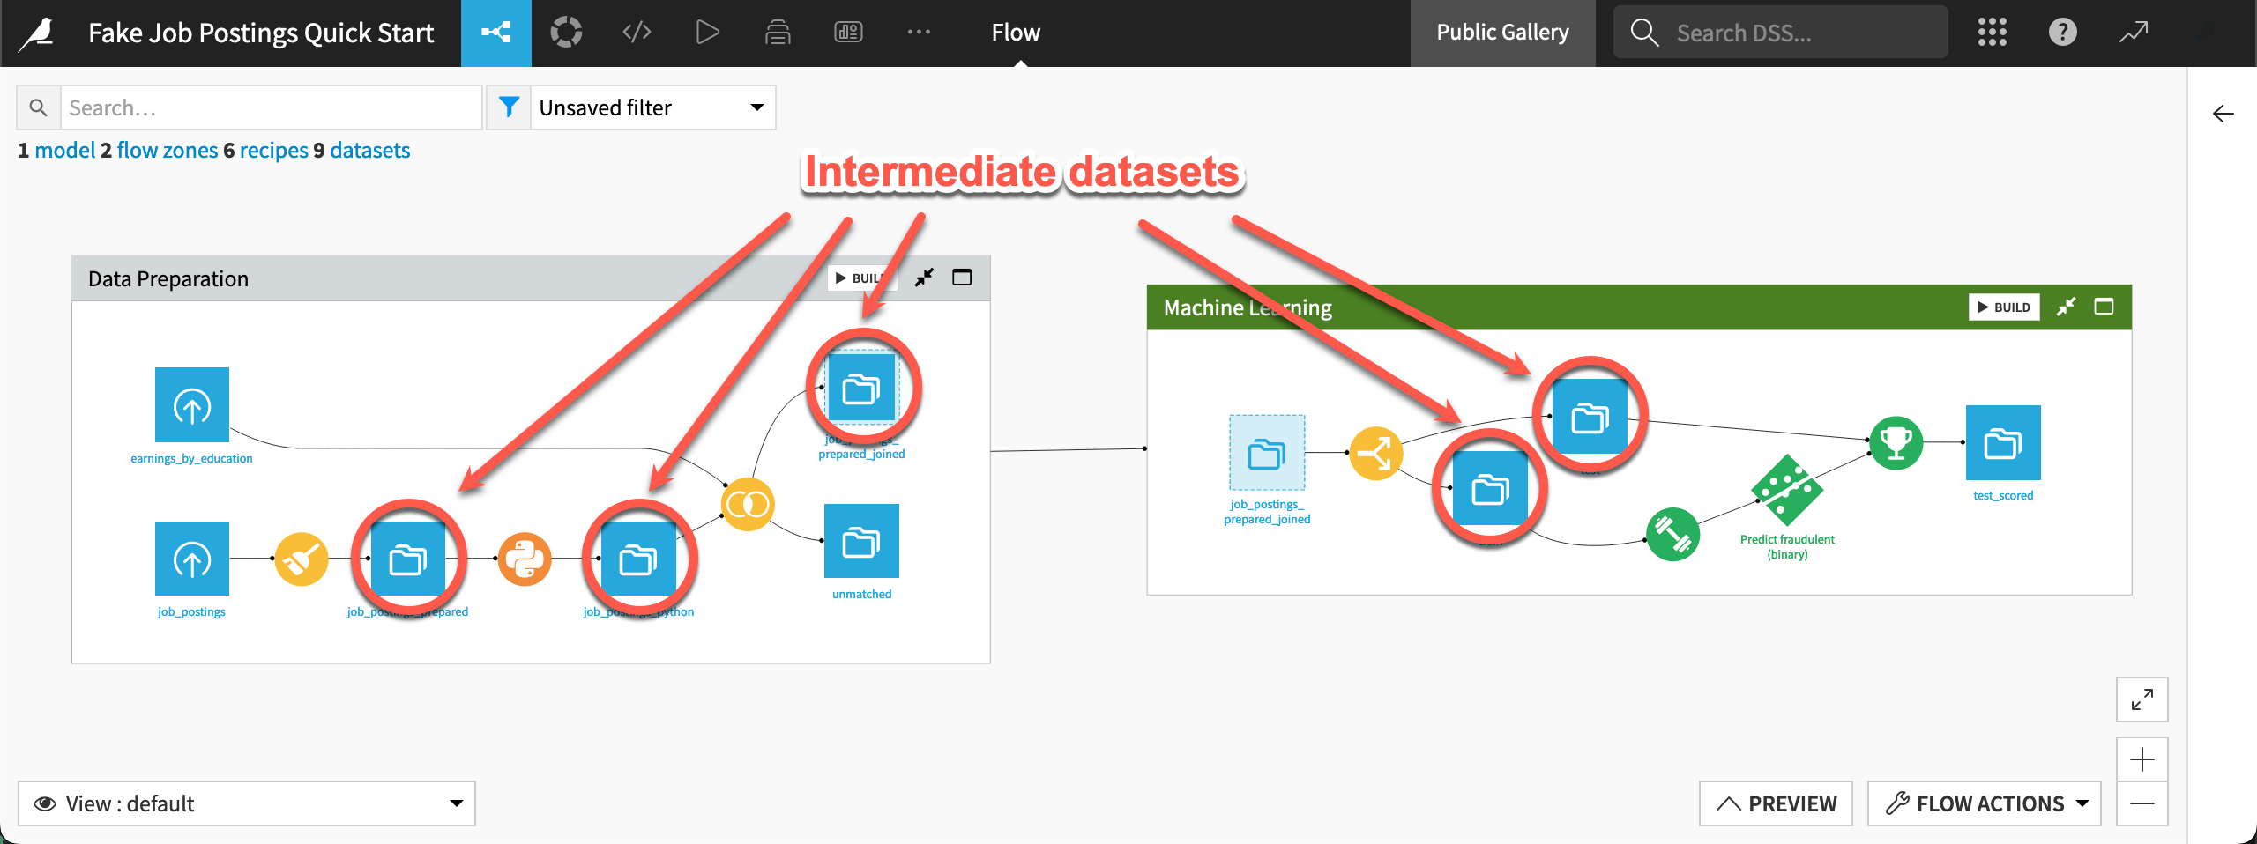The image size is (2257, 844).
Task: Click the Flow title in the header
Action: [x=1016, y=33]
